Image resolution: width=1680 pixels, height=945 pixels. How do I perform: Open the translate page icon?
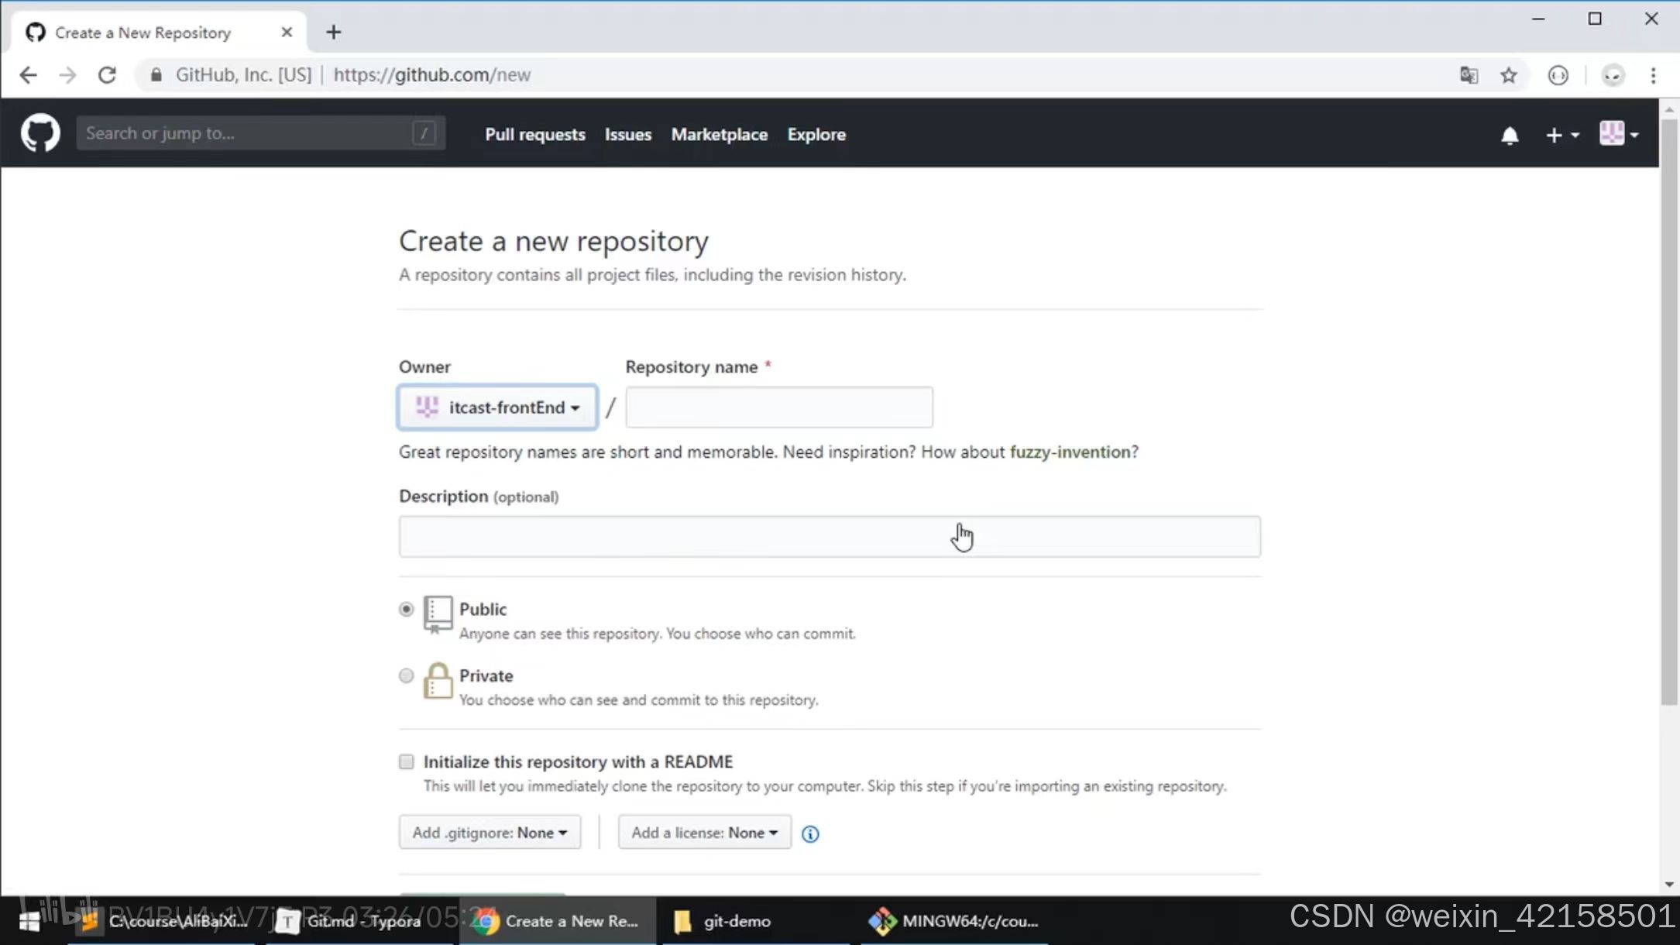tap(1469, 75)
